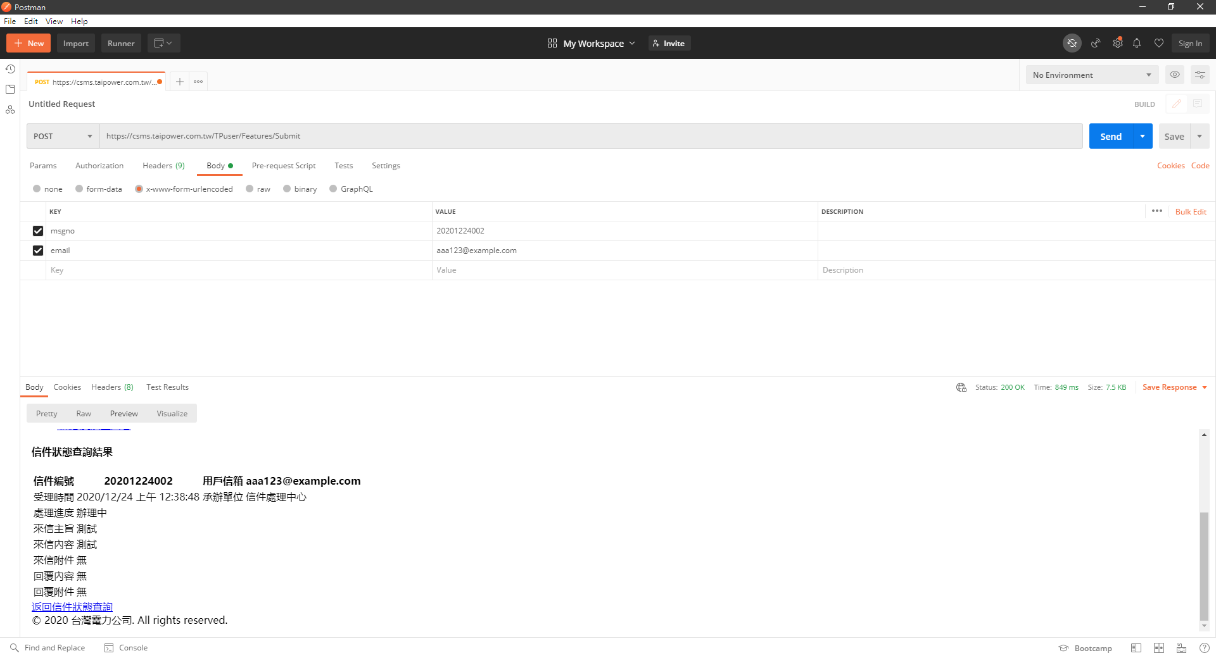Open the File menu
Screen dimensions: 1216x658
[x=10, y=21]
